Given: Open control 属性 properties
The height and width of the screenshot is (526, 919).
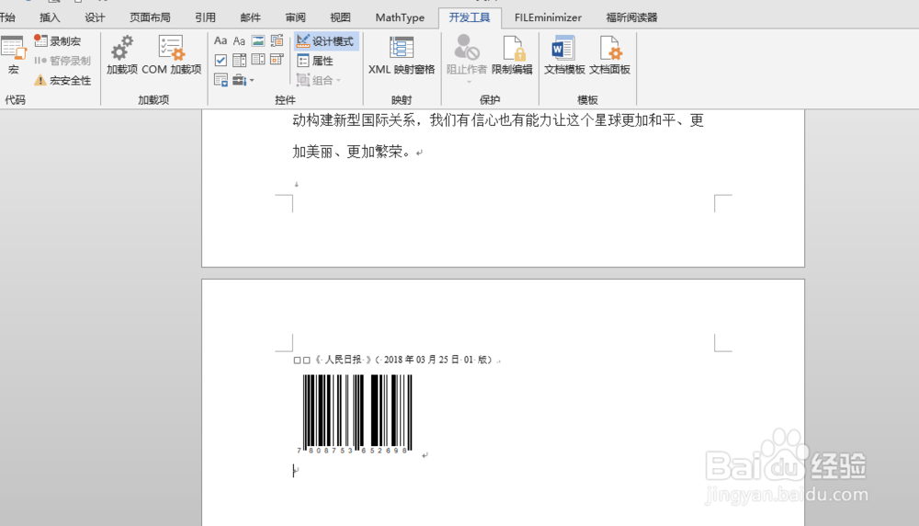Looking at the screenshot, I should (x=315, y=61).
